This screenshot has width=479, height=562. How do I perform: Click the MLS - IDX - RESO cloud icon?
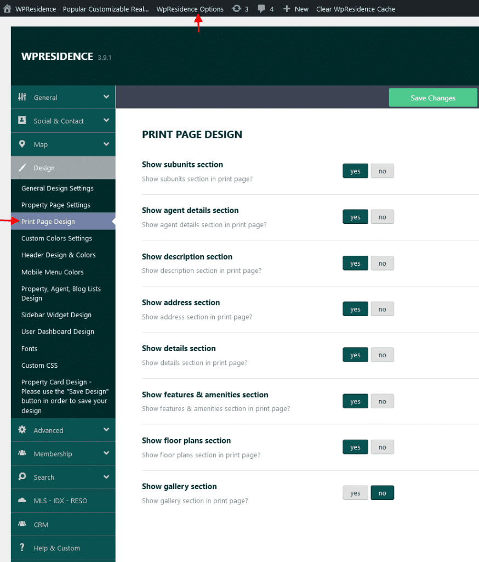tap(21, 501)
